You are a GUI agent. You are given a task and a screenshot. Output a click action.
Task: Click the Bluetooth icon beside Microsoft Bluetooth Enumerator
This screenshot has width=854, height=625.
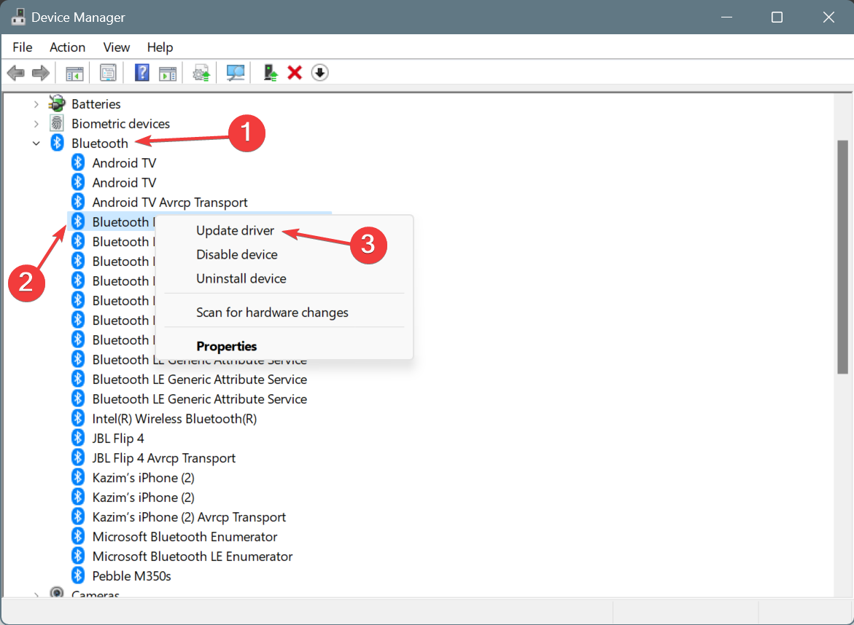pyautogui.click(x=78, y=536)
